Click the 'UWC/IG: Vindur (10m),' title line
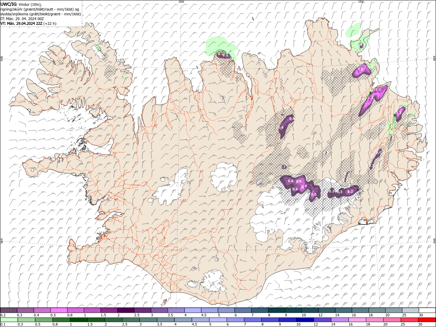436x327 pixels. tap(21, 4)
